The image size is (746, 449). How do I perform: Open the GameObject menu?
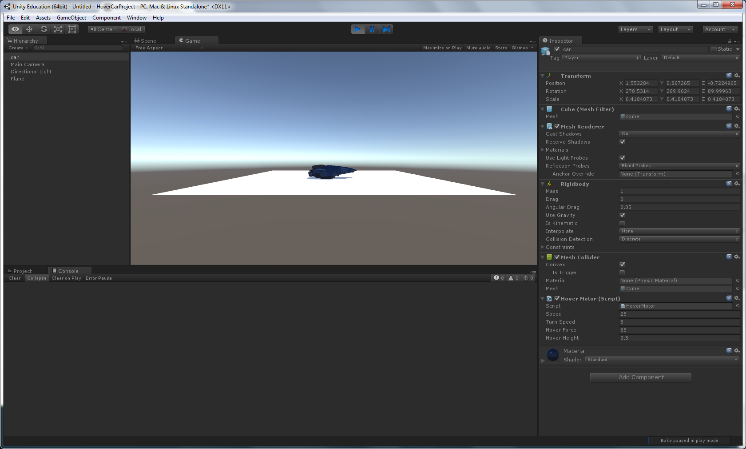pyautogui.click(x=71, y=18)
